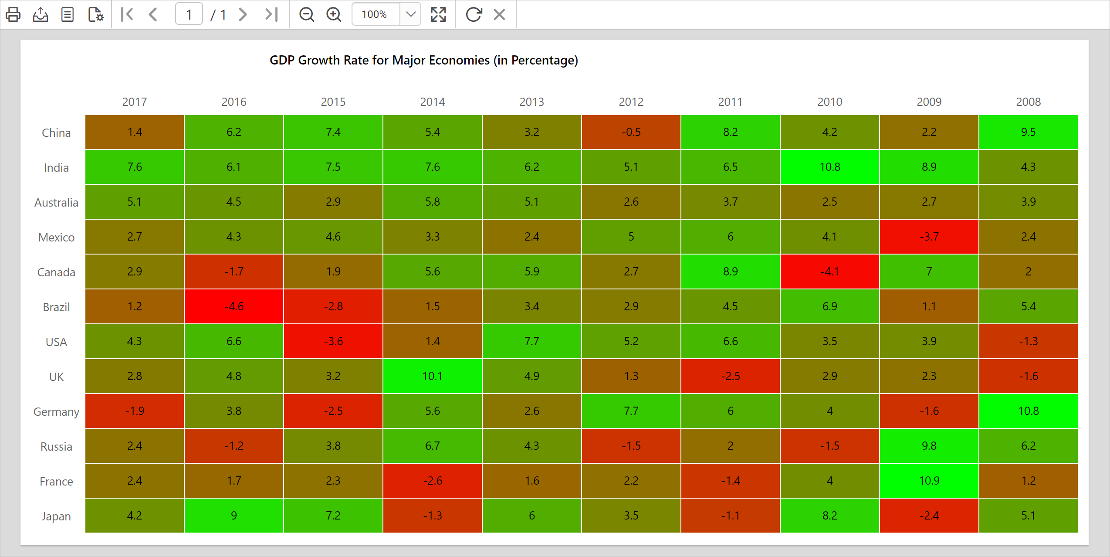1110x557 pixels.
Task: Zoom out of the report page
Action: pyautogui.click(x=307, y=14)
